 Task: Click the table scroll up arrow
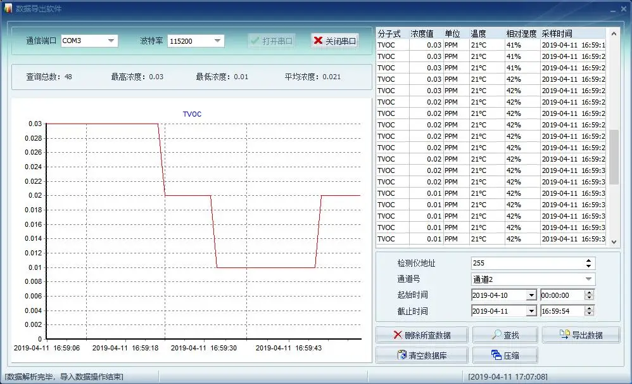click(x=614, y=34)
